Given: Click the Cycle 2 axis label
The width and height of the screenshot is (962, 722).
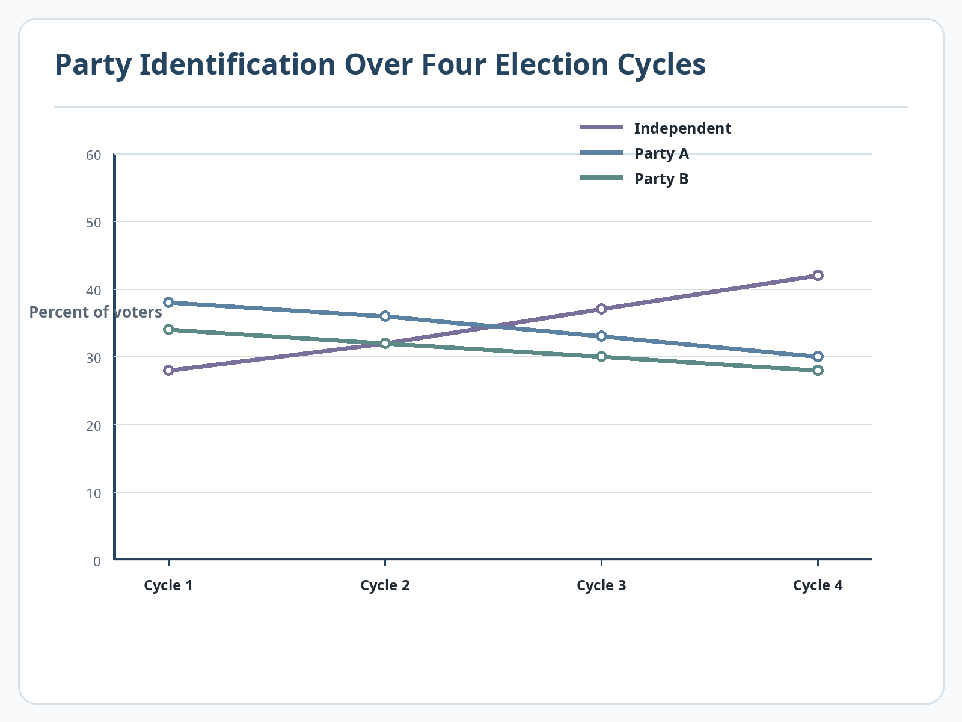Looking at the screenshot, I should click(385, 585).
